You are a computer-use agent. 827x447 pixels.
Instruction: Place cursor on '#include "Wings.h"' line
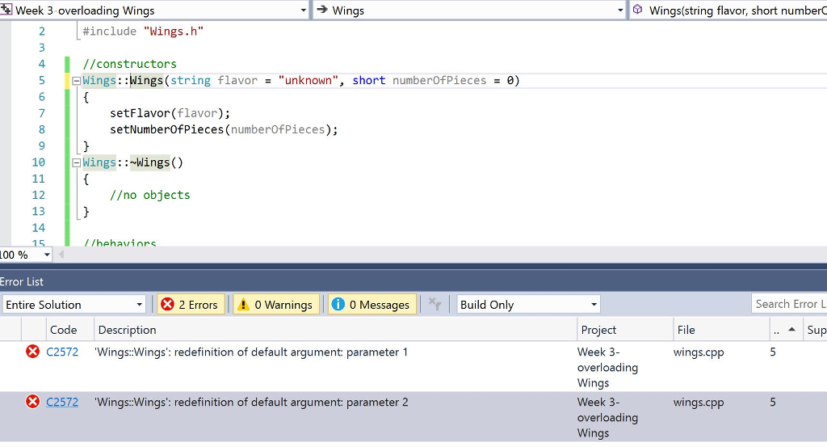(x=143, y=32)
